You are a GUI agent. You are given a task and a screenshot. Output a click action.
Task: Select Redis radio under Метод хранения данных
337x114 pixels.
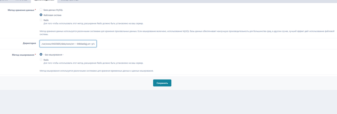(41, 20)
